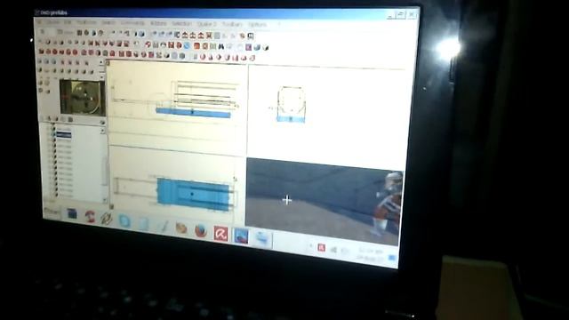Screen dimensions: 569x320
Task: Click the Start button on taskbar
Action: 52,212
